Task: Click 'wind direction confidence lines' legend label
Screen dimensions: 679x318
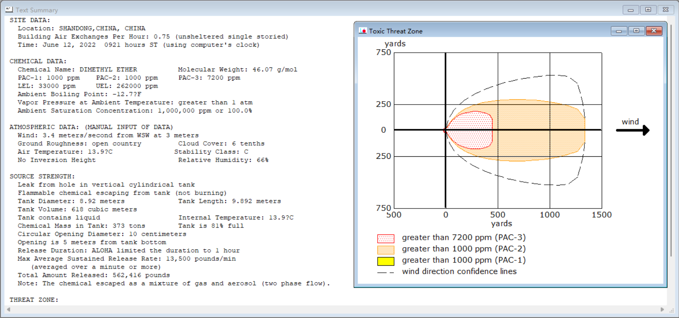Action: (x=459, y=272)
